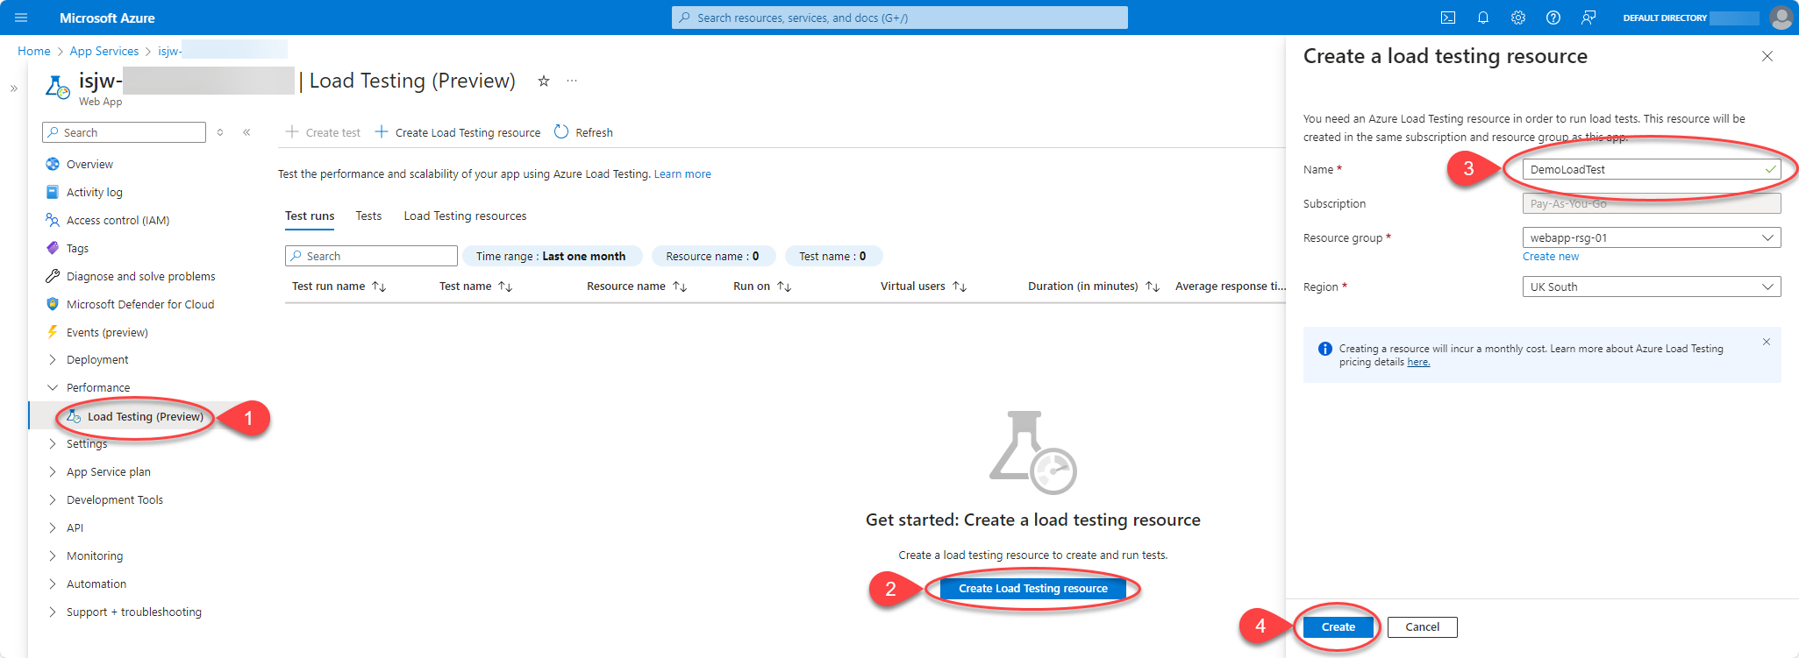Launch Cloud Shell from the top bar
This screenshot has height=658, width=1799.
coord(1448,18)
